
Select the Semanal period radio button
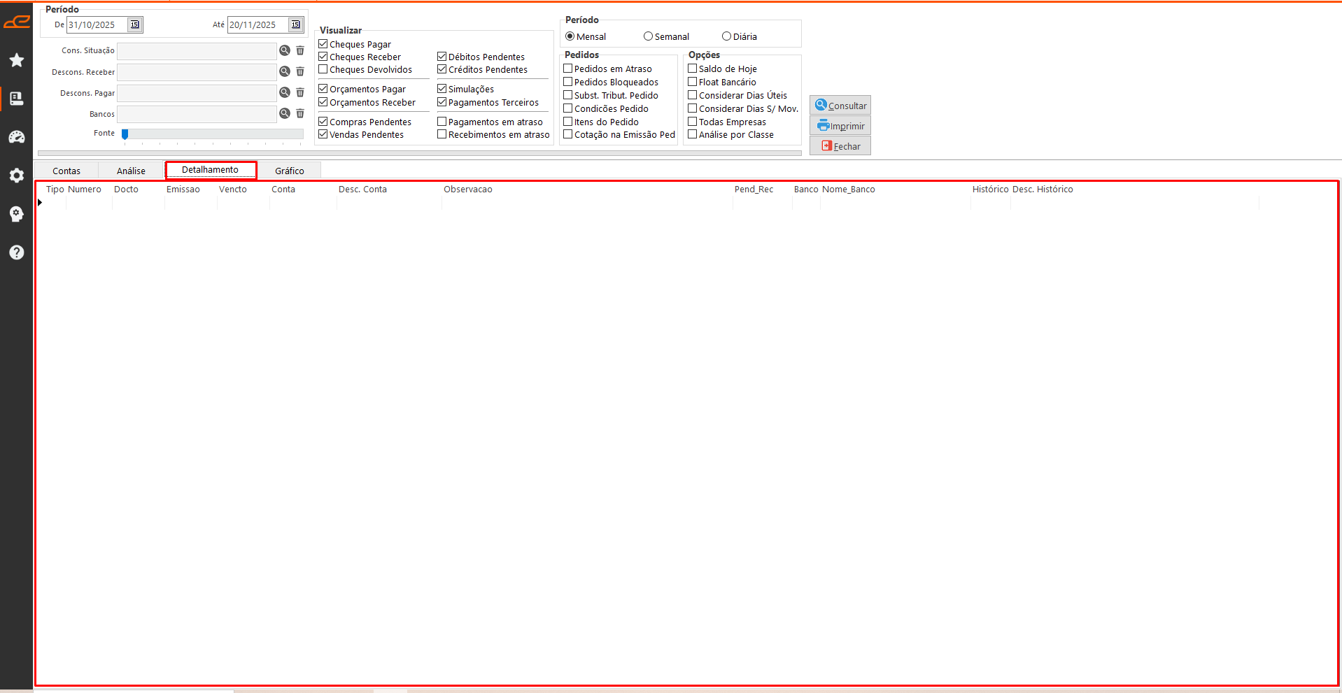click(648, 36)
